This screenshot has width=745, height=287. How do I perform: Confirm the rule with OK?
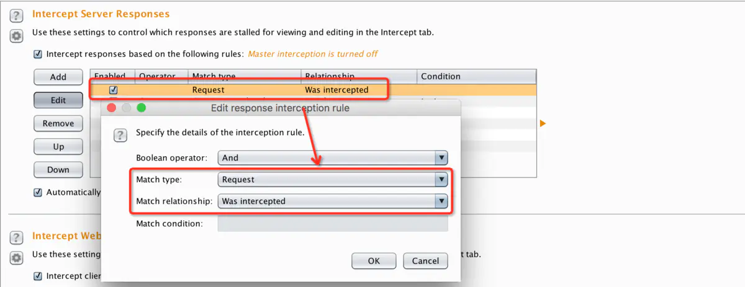[x=374, y=261]
